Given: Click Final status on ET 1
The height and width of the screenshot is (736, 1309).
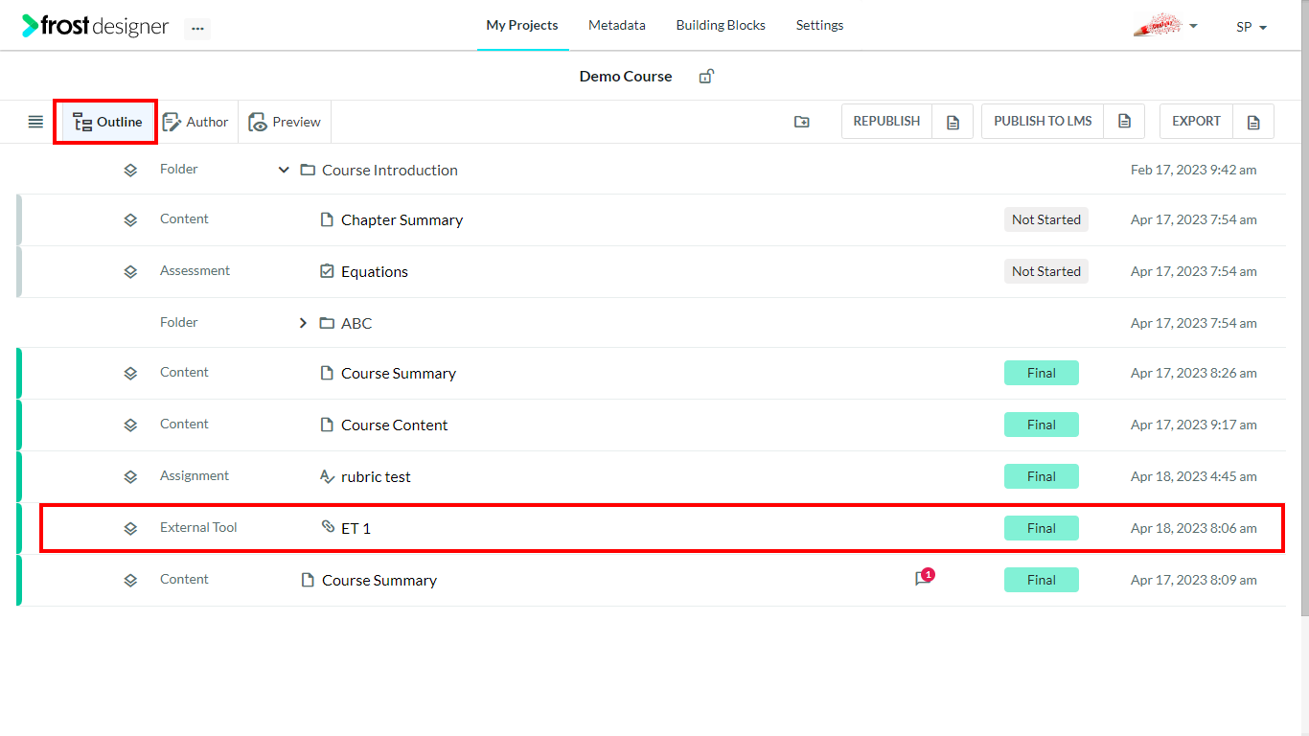Looking at the screenshot, I should (1042, 528).
